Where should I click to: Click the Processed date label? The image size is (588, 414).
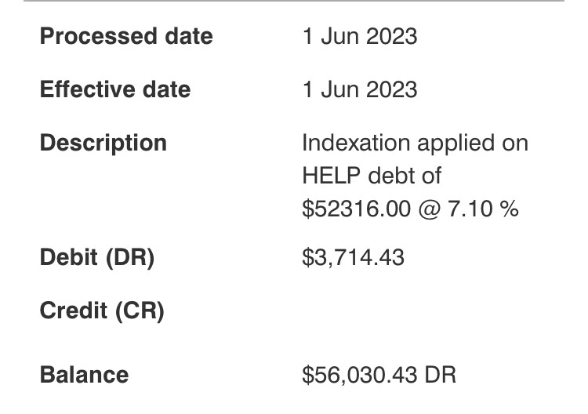(125, 37)
